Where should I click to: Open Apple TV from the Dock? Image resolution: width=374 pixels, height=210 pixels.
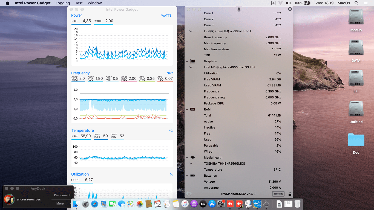pos(203,204)
